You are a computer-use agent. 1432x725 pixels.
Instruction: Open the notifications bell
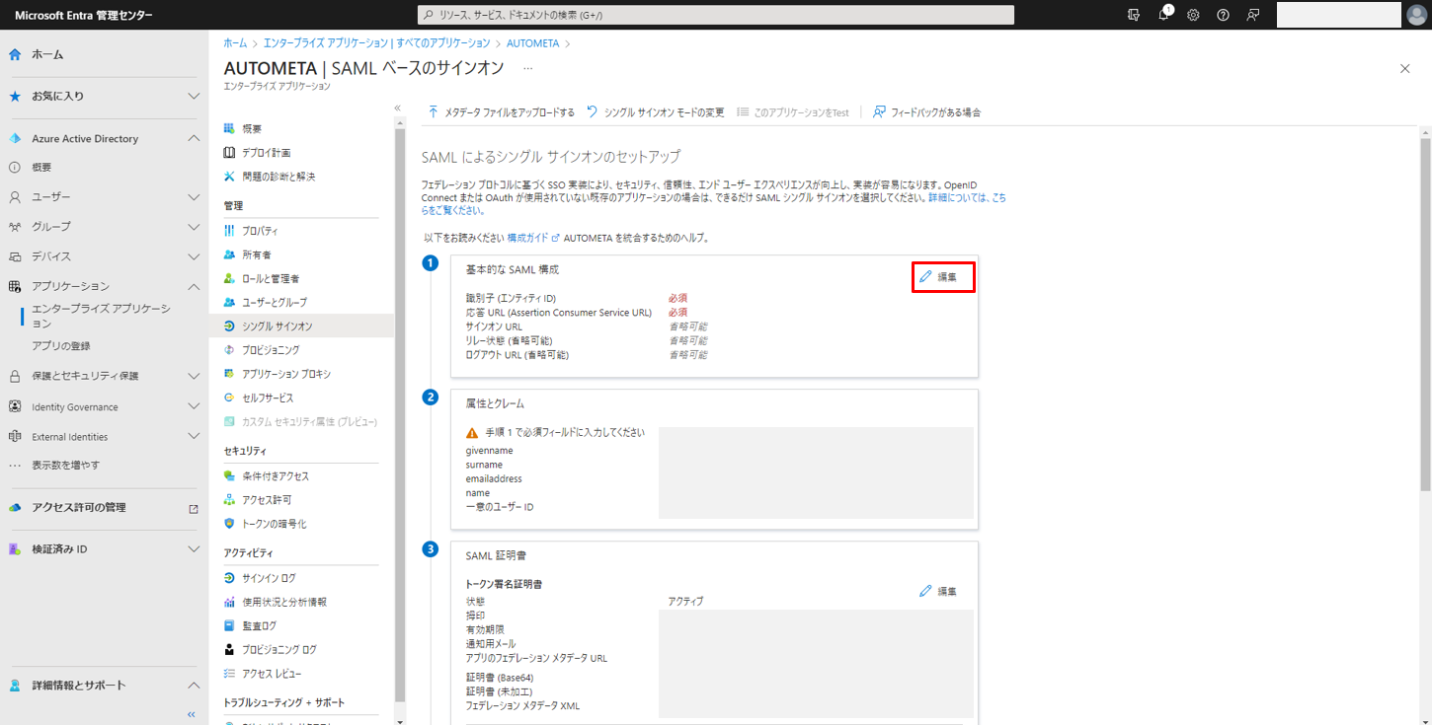tap(1164, 15)
